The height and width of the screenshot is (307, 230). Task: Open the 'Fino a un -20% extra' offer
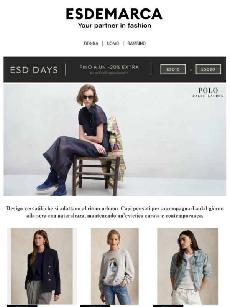point(109,67)
